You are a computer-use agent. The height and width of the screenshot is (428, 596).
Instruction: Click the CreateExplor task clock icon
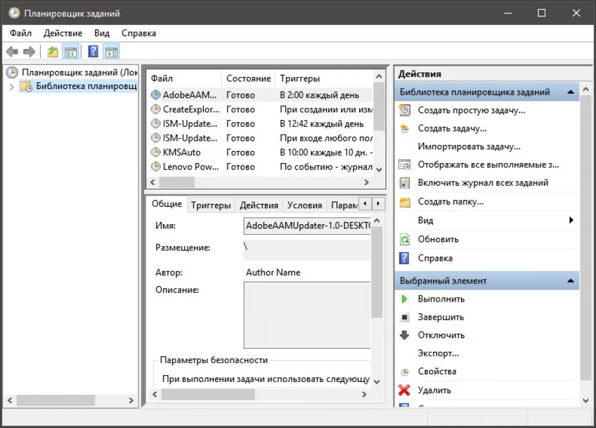click(x=155, y=109)
